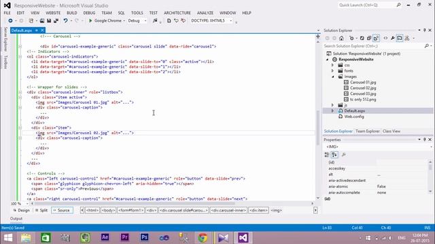Screen dimensions: 435x244
Task: Pin the Default.aspx document tab
Action: [x=36, y=30]
